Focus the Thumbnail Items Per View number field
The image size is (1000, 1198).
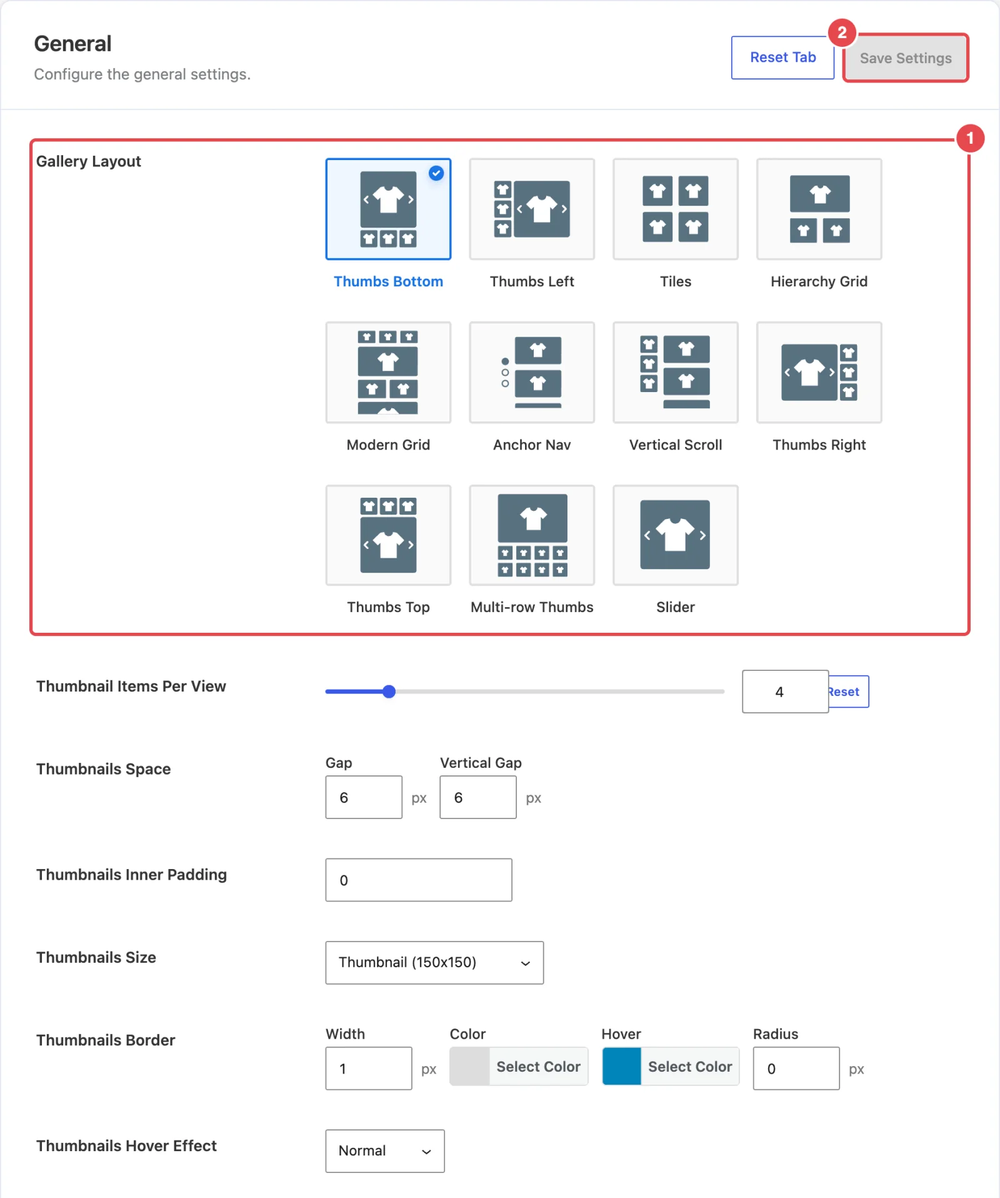point(785,692)
